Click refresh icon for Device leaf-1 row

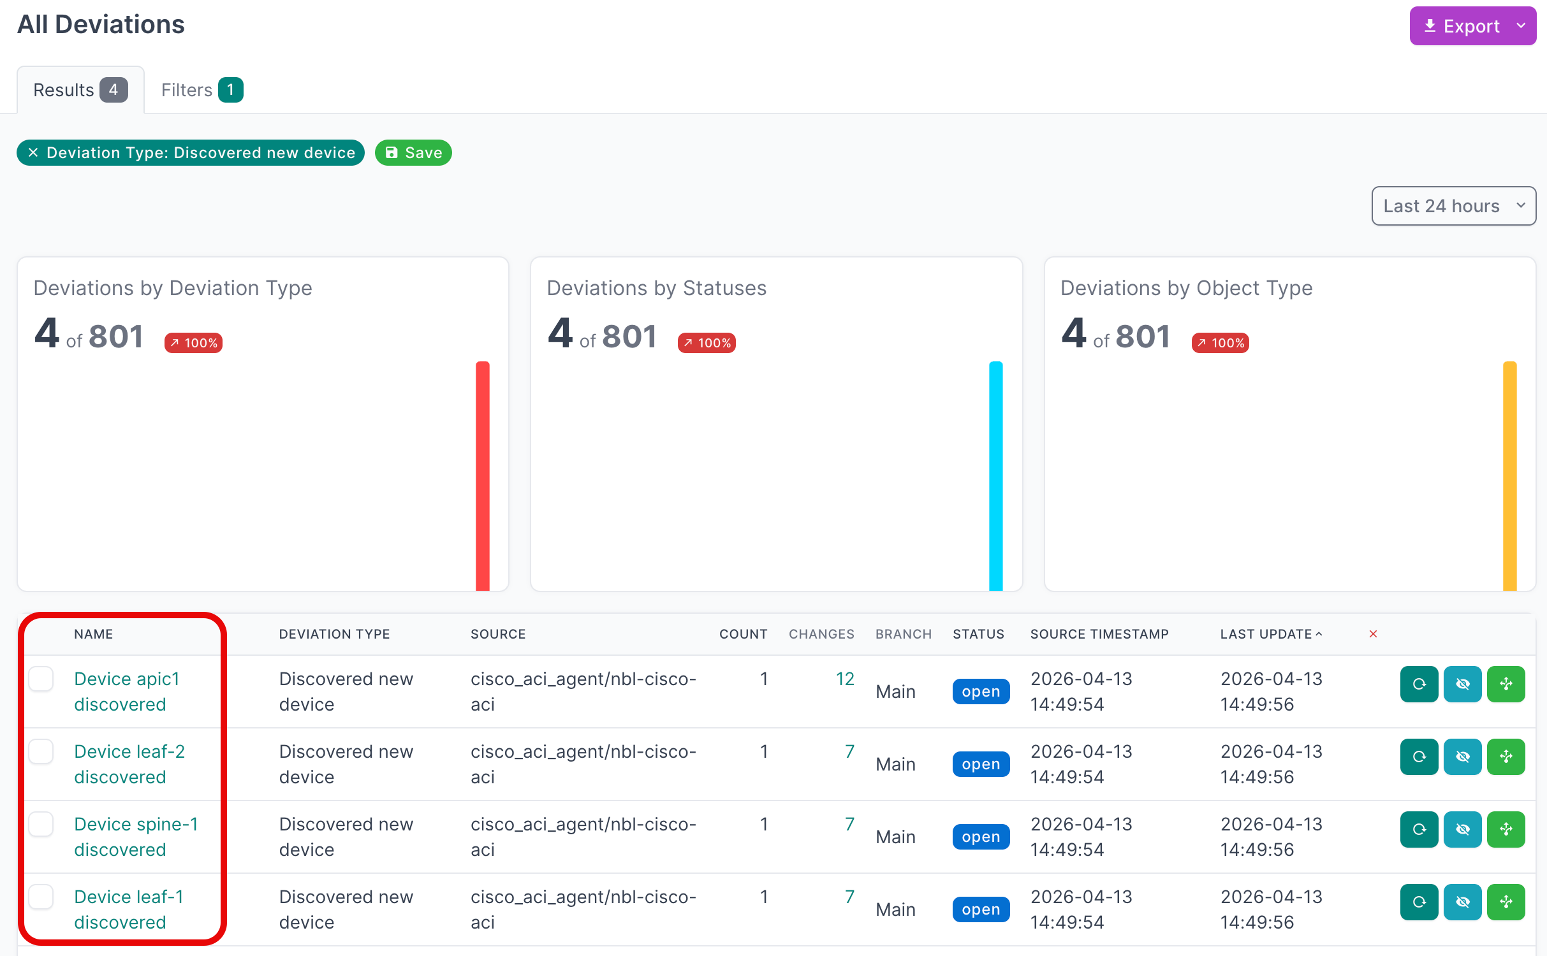click(1418, 902)
